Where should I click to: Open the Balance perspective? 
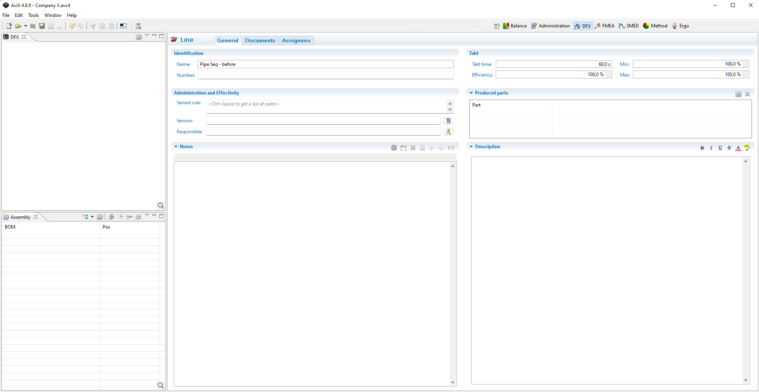(x=515, y=26)
